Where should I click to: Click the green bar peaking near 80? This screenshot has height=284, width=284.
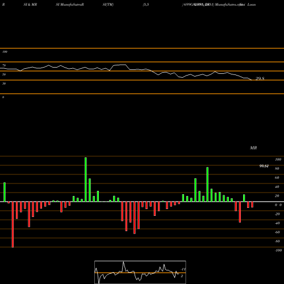(x=207, y=185)
